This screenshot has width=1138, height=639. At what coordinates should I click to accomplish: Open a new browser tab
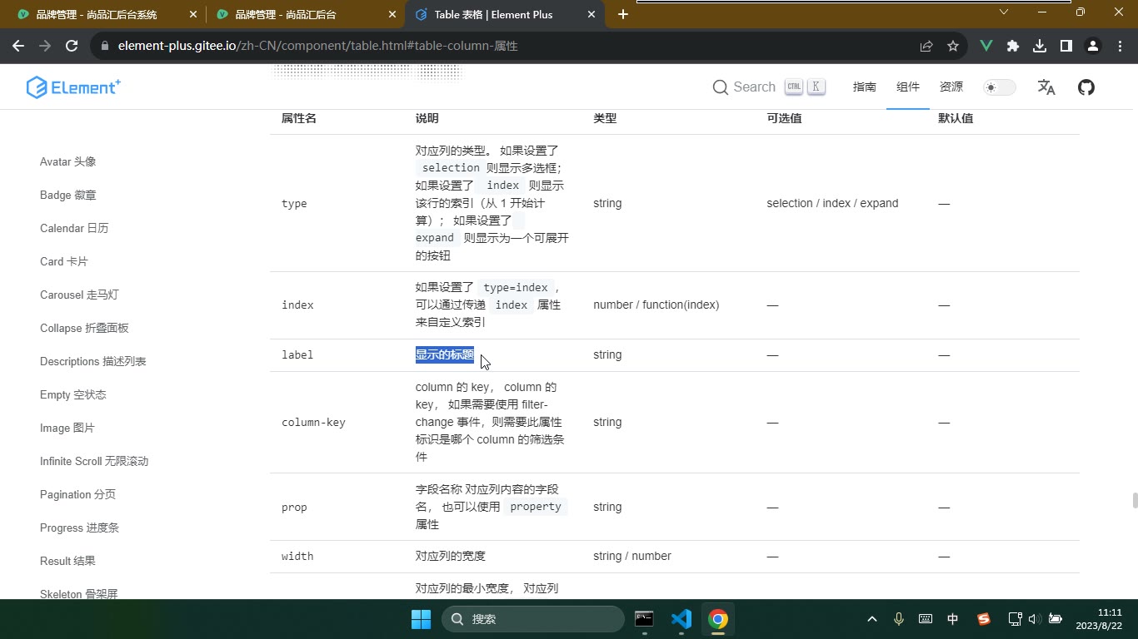623,14
